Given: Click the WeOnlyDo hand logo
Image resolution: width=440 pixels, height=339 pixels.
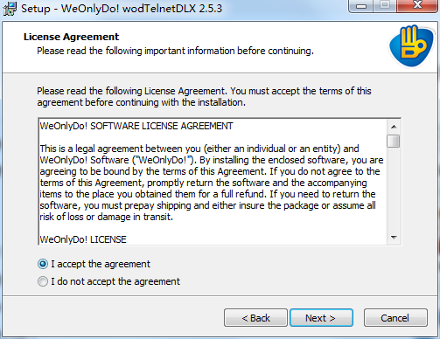Looking at the screenshot, I should click(412, 45).
